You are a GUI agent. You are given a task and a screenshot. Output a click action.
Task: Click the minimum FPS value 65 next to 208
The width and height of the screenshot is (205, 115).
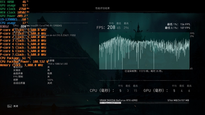pyautogui.click(x=119, y=28)
